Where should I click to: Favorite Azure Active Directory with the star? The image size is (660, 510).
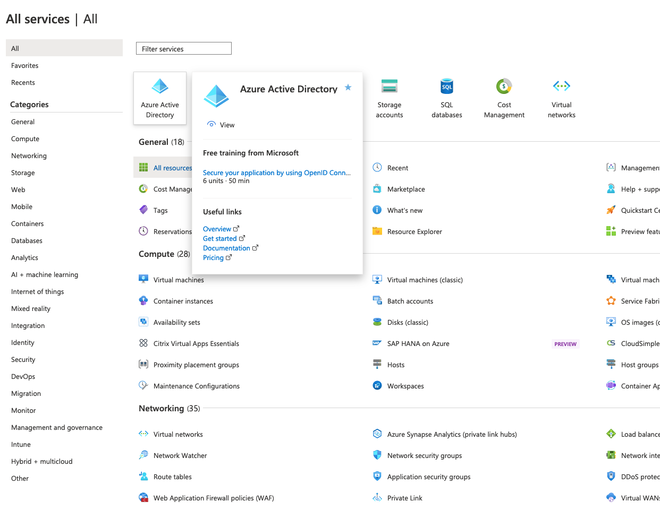(348, 87)
